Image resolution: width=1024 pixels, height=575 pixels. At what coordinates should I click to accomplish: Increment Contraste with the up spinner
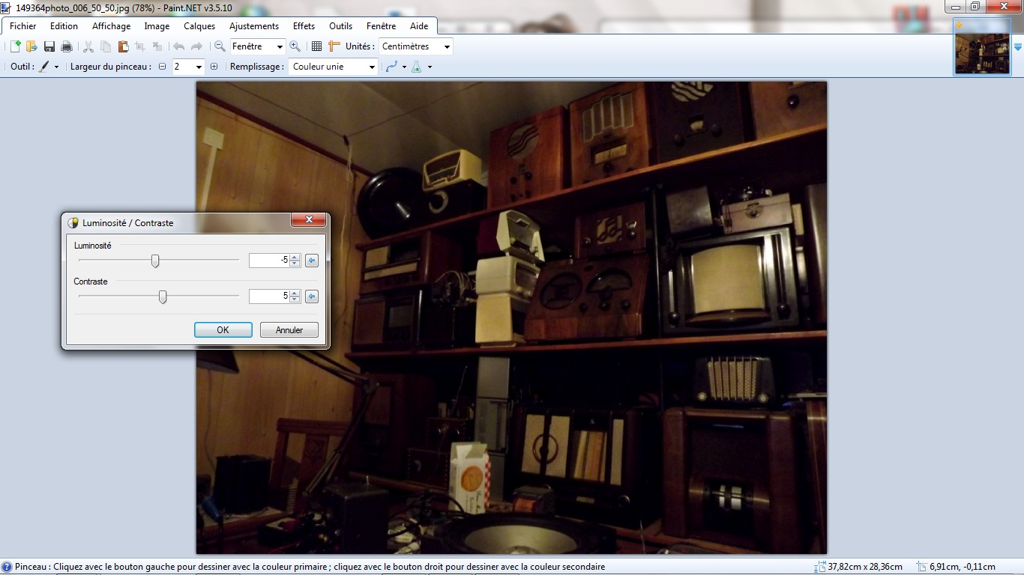(295, 293)
